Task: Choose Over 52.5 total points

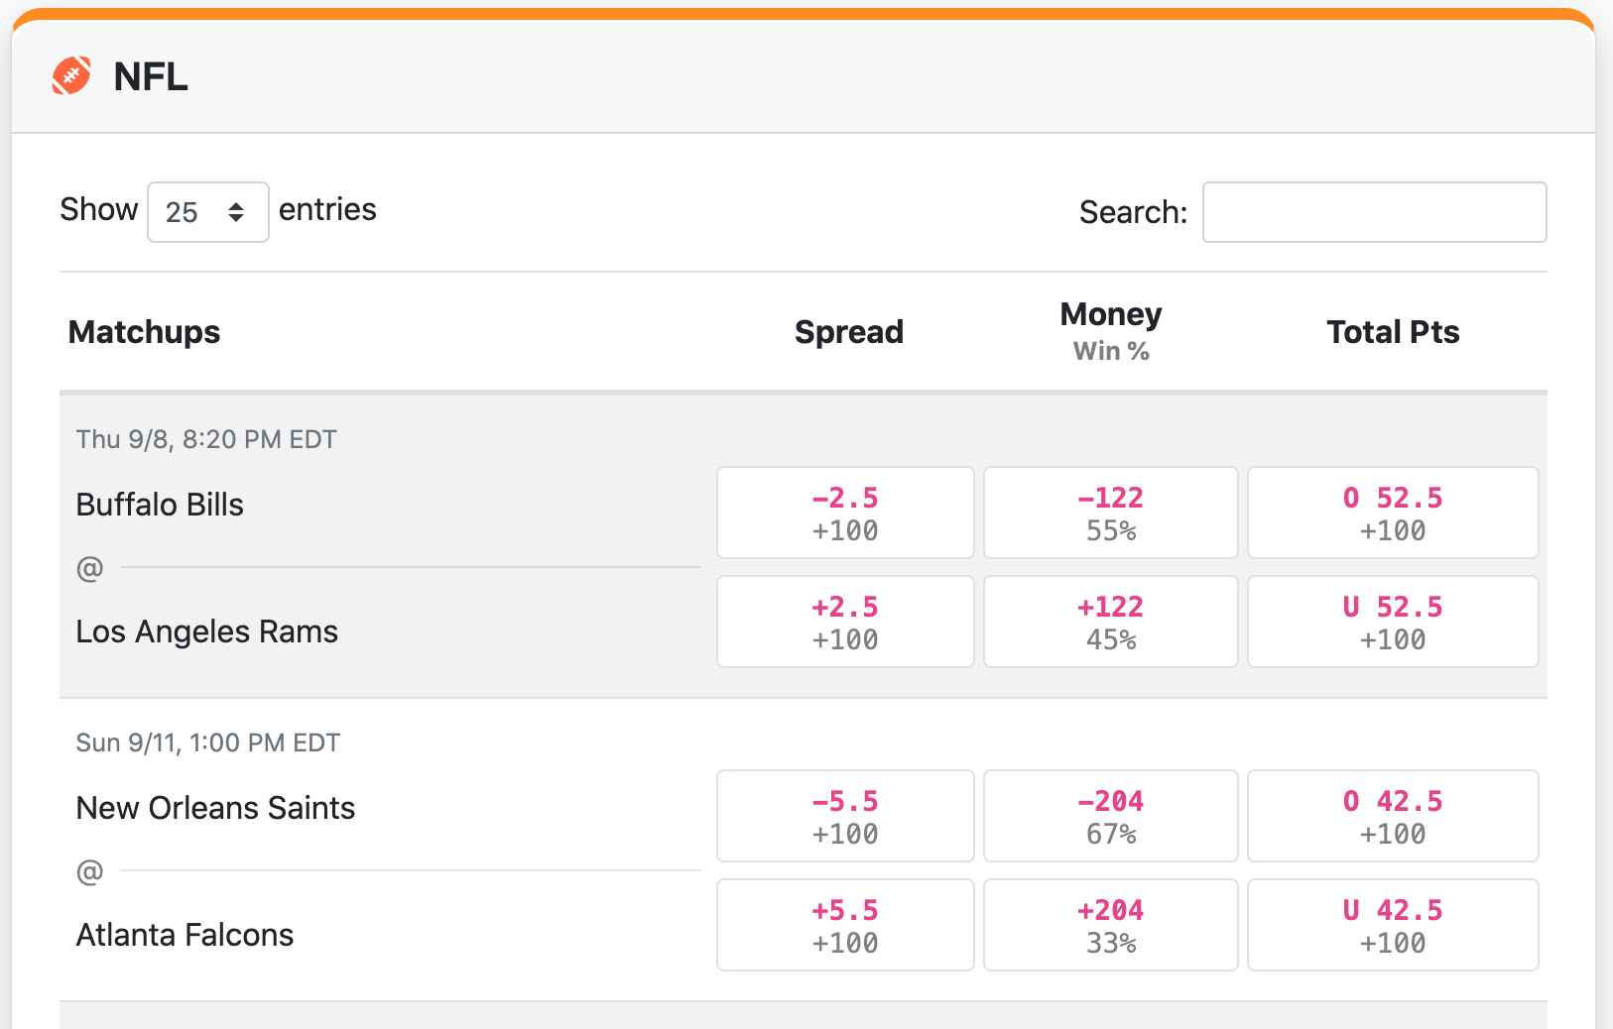Action: 1393,513
